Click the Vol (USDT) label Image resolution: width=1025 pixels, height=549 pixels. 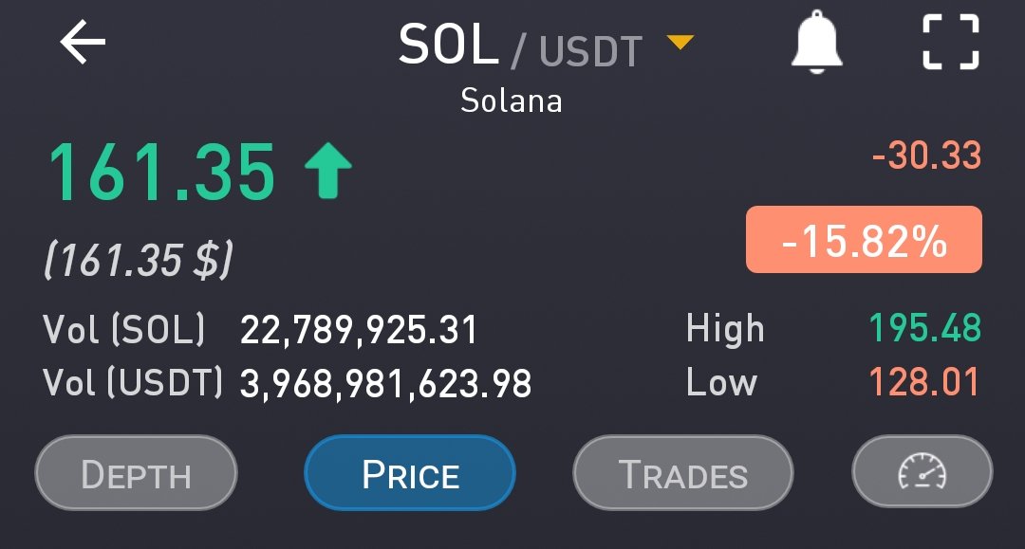133,383
